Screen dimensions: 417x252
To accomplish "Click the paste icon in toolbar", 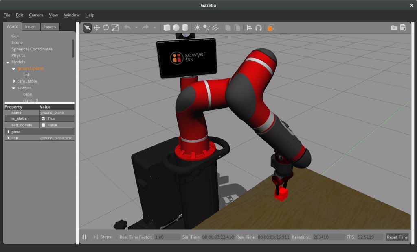I will [x=237, y=28].
